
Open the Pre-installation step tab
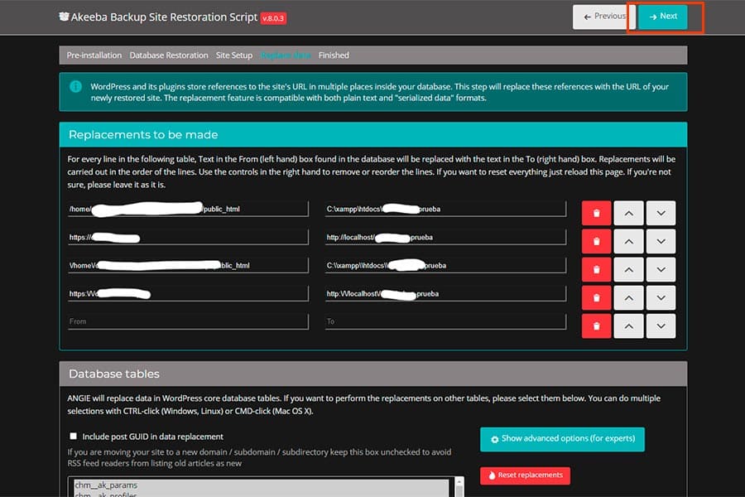pyautogui.click(x=94, y=55)
